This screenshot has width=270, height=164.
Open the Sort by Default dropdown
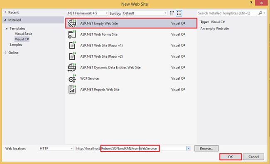[x=145, y=13]
